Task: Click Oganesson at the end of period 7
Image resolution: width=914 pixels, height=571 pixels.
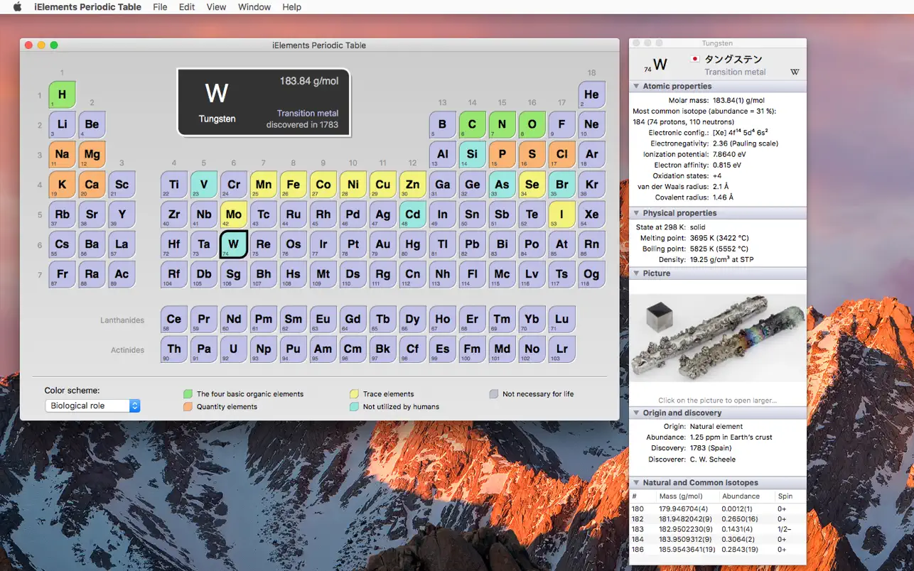Action: [591, 274]
